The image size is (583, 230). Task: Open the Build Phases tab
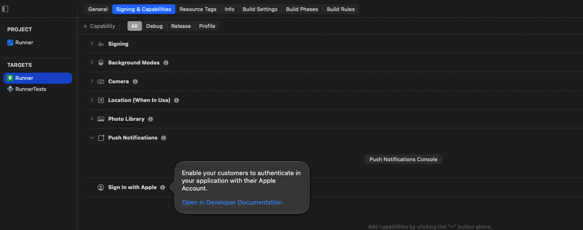pos(302,9)
